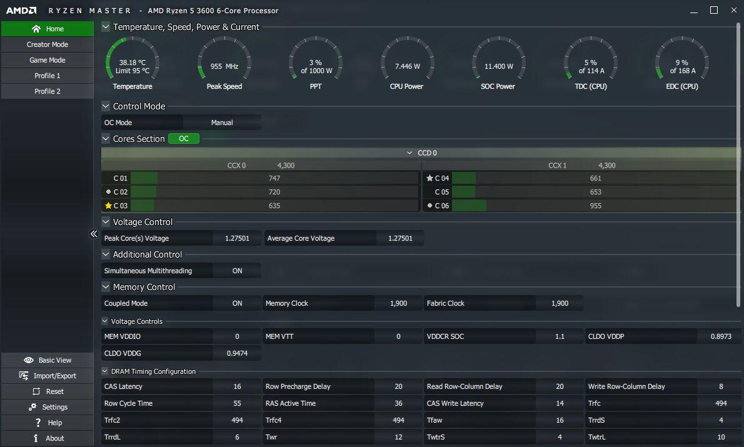Click CCX 0 speed value 4,300

286,165
